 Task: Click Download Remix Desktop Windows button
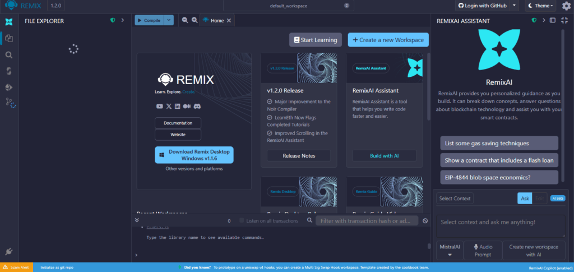(x=194, y=155)
